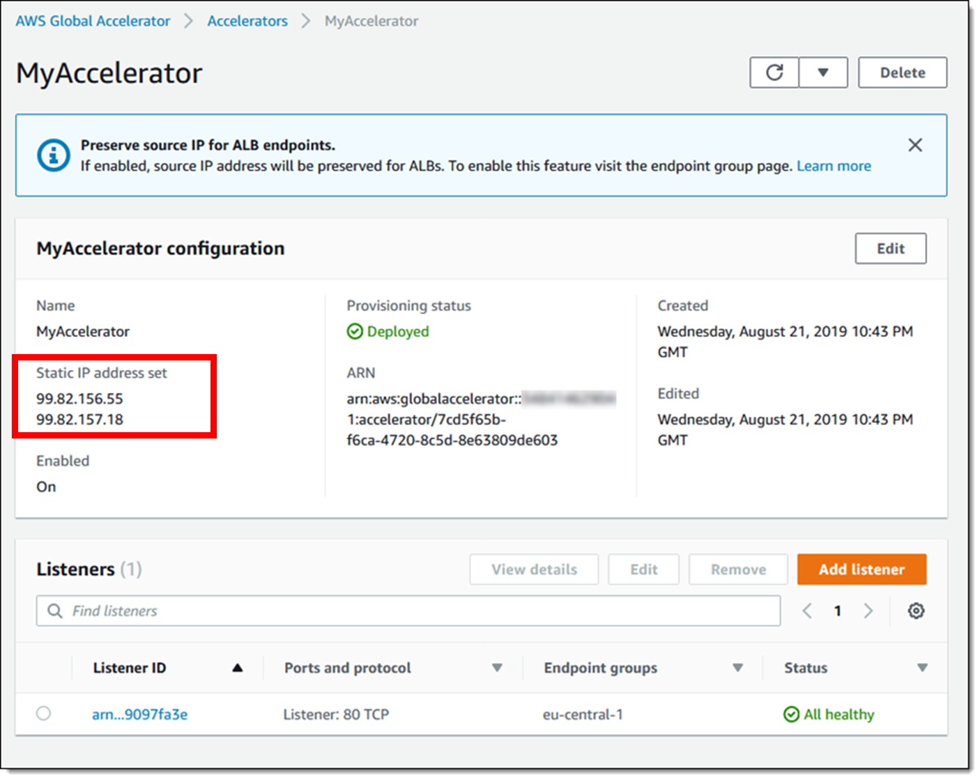Sort by Listener ID ascending arrow
This screenshot has width=980, height=780.
238,668
